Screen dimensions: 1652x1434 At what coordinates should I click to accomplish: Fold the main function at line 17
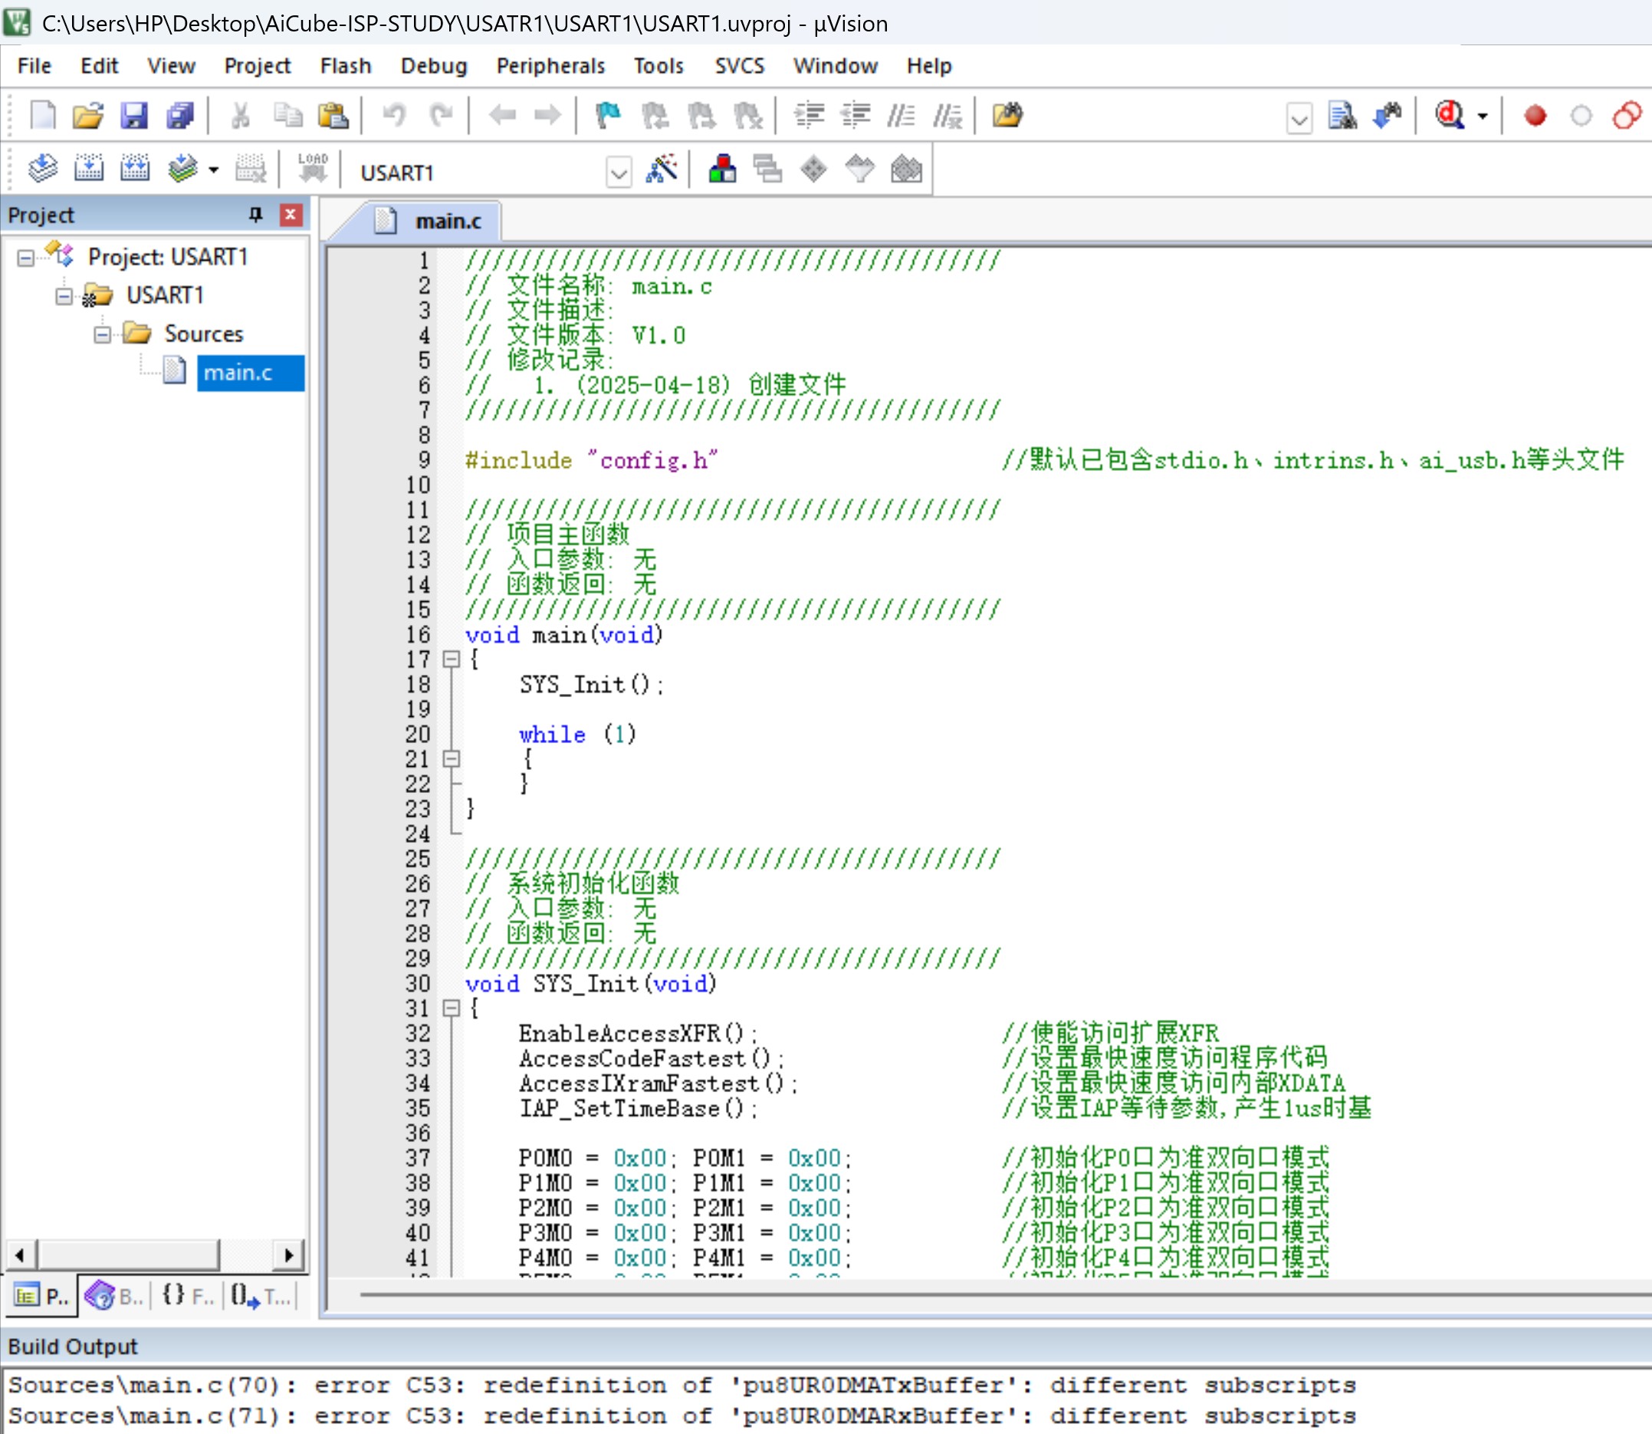coord(452,659)
